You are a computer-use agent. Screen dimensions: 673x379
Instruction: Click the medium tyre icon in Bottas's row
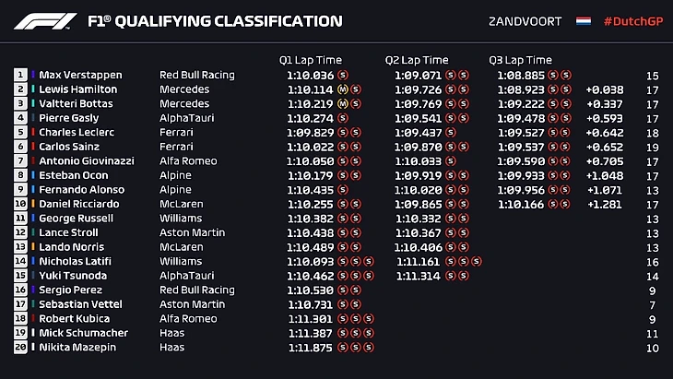pyautogui.click(x=343, y=104)
